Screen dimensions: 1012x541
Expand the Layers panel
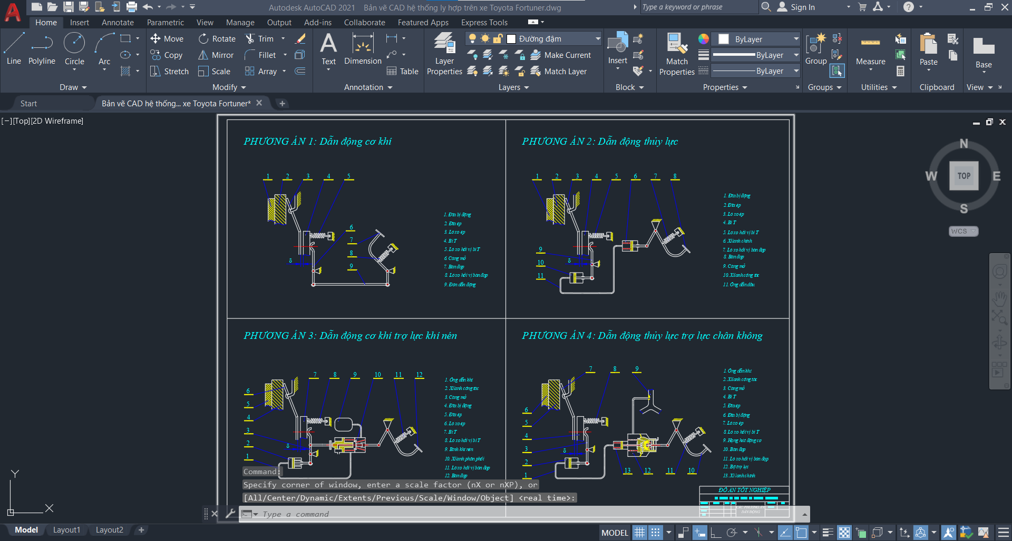[513, 87]
